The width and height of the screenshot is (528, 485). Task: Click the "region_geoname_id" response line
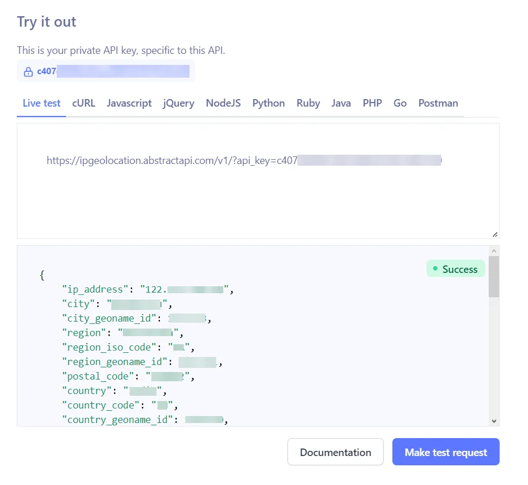(x=142, y=362)
